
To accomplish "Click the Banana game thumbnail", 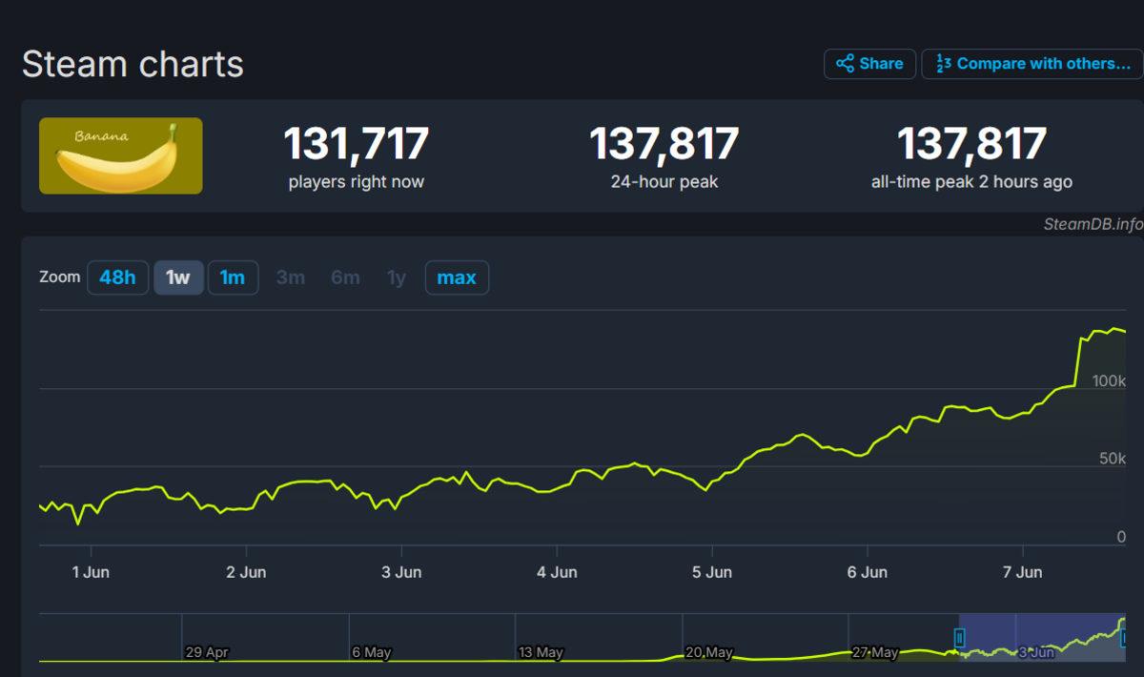I will pos(120,155).
